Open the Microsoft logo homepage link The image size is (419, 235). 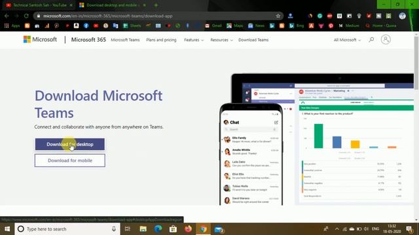coord(40,39)
